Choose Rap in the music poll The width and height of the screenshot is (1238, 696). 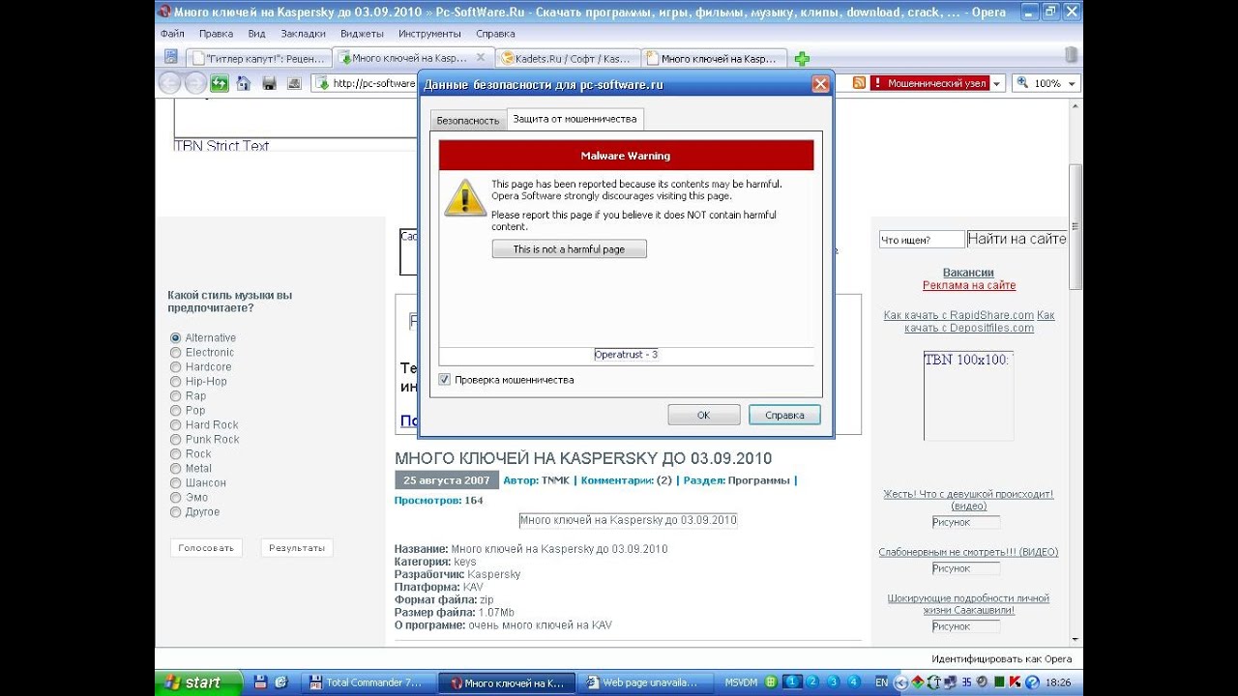pyautogui.click(x=176, y=396)
